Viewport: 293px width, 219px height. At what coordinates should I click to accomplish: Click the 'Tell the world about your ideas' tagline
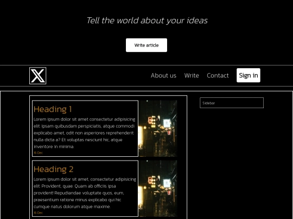click(x=147, y=21)
